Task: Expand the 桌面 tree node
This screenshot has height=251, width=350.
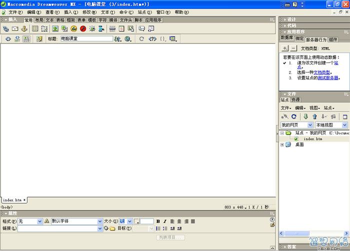Action: (282, 144)
